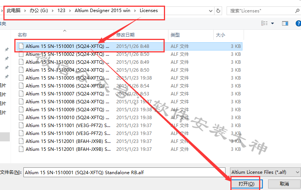The height and width of the screenshot is (190, 301).
Task: Go to Altium Designer 2015 win breadcrumb
Action: [x=102, y=11]
